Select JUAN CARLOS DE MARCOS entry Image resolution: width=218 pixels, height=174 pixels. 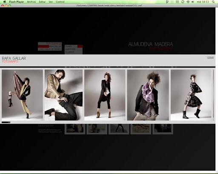(x=50, y=49)
